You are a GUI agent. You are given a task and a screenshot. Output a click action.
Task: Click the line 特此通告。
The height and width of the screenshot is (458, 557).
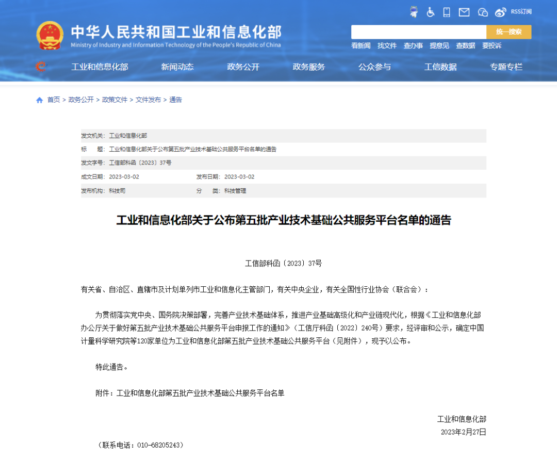(x=111, y=367)
